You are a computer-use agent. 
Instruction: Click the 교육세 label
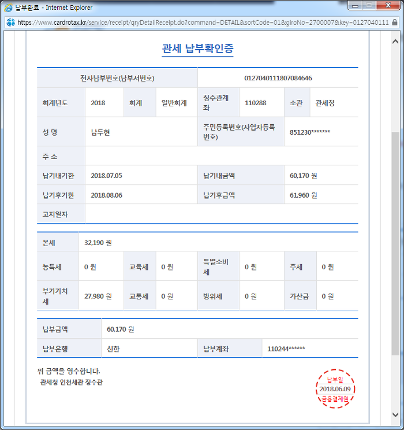coord(139,267)
